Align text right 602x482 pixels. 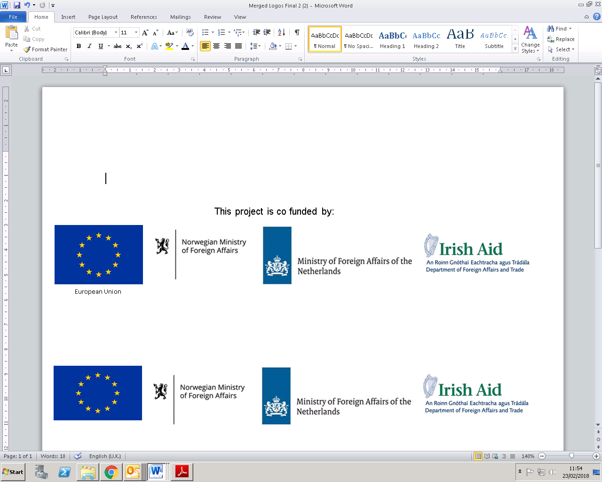(228, 46)
